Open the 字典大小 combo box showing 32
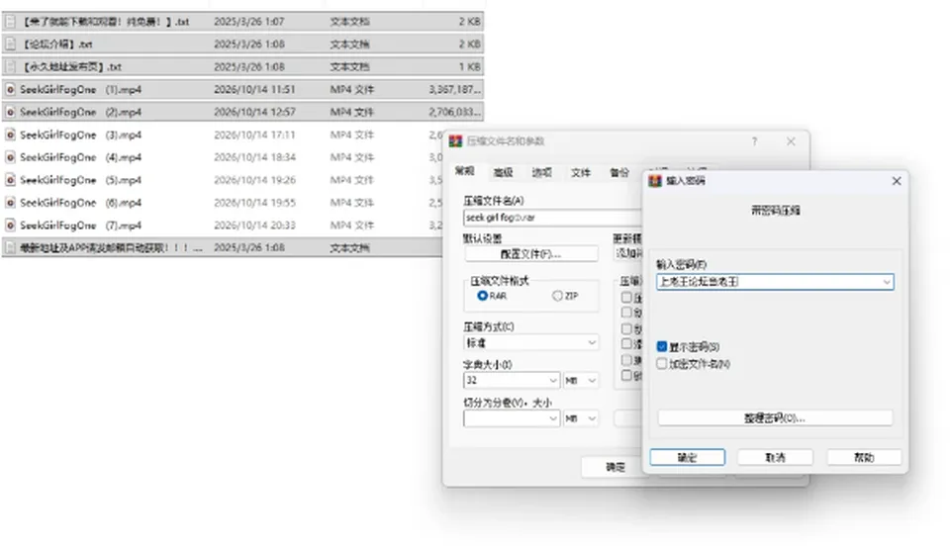This screenshot has height=548, width=950. point(512,380)
